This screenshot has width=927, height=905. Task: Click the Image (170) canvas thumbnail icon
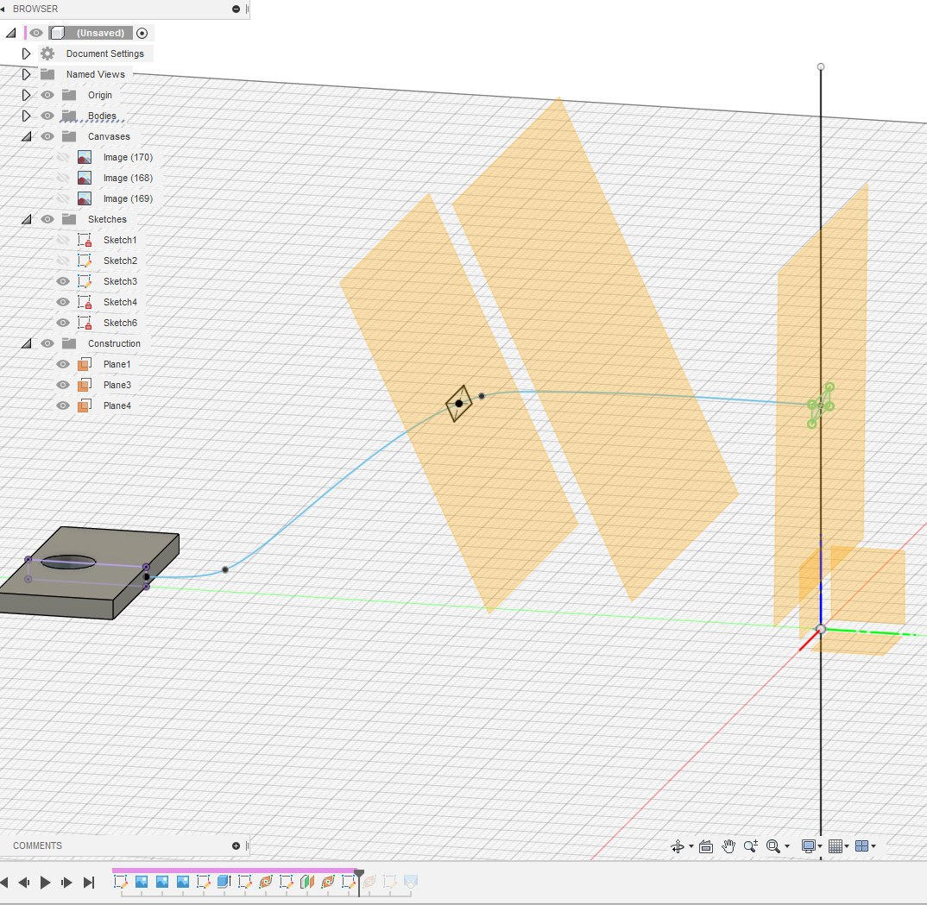click(85, 157)
